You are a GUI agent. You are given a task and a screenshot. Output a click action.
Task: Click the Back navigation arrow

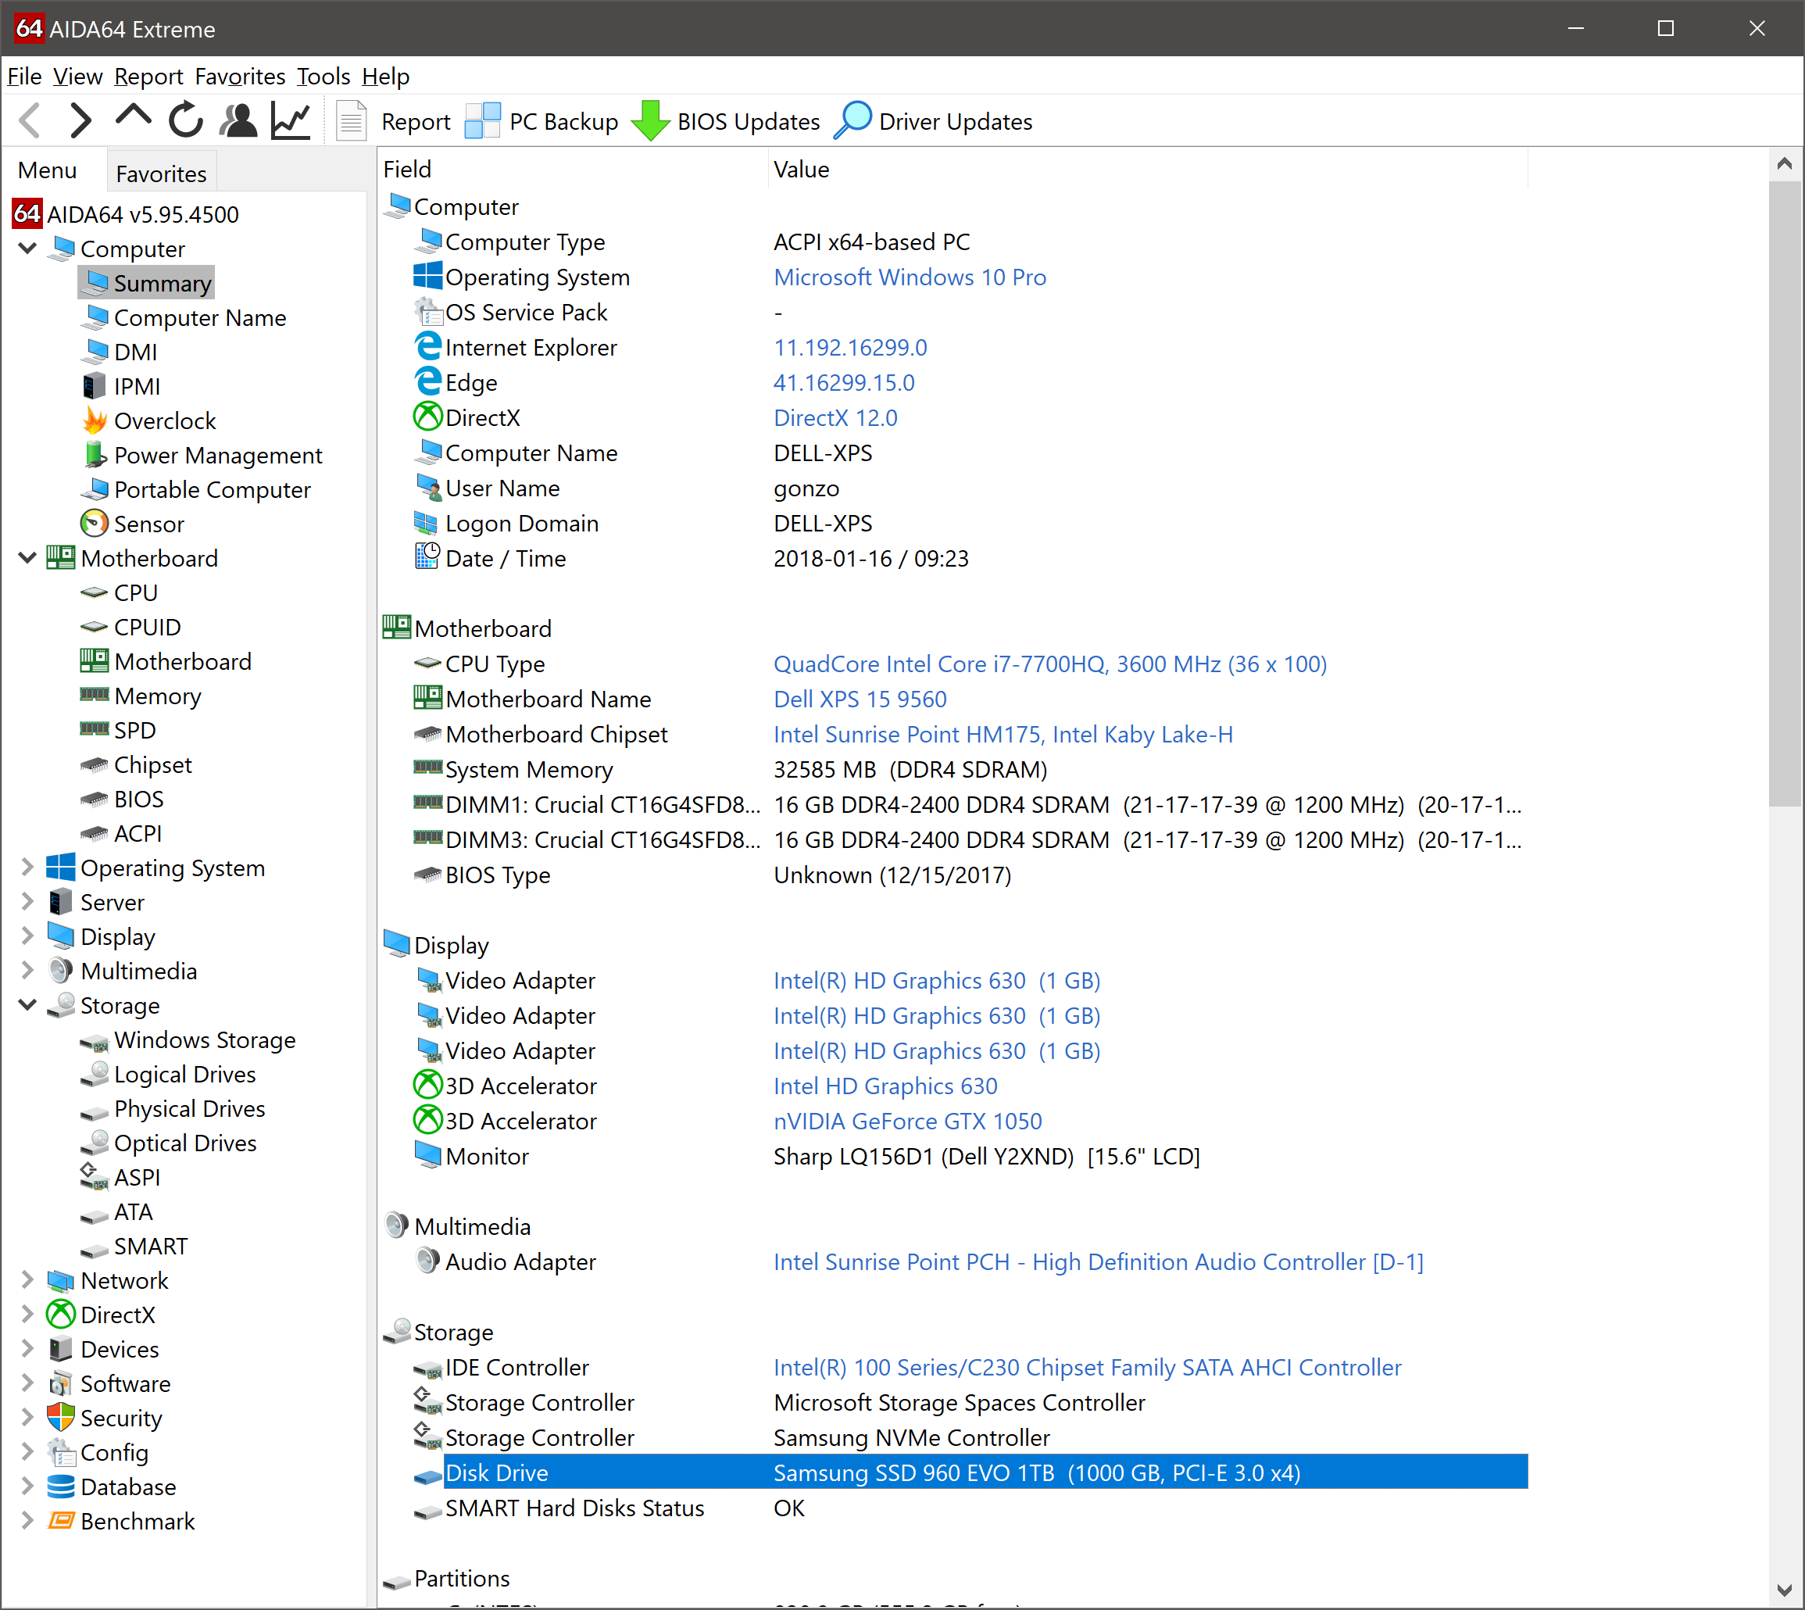(31, 120)
